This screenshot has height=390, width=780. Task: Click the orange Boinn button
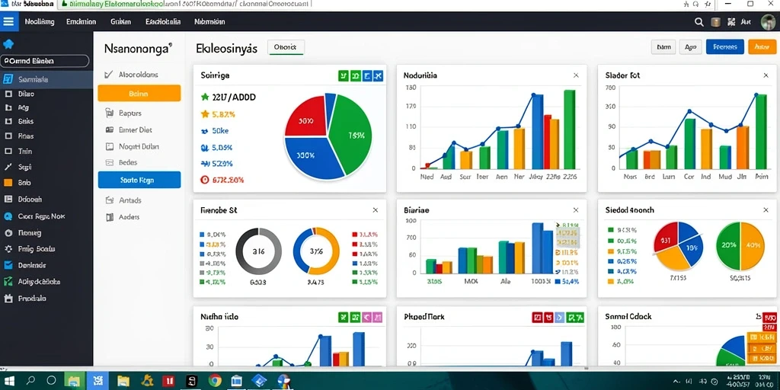pos(139,94)
